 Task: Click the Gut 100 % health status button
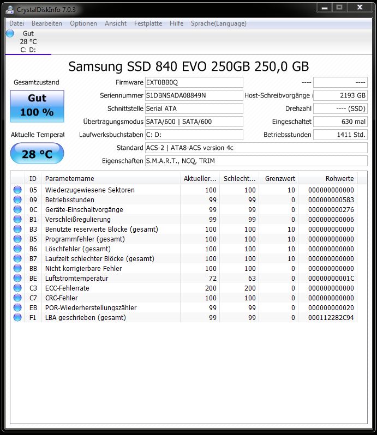click(x=37, y=106)
